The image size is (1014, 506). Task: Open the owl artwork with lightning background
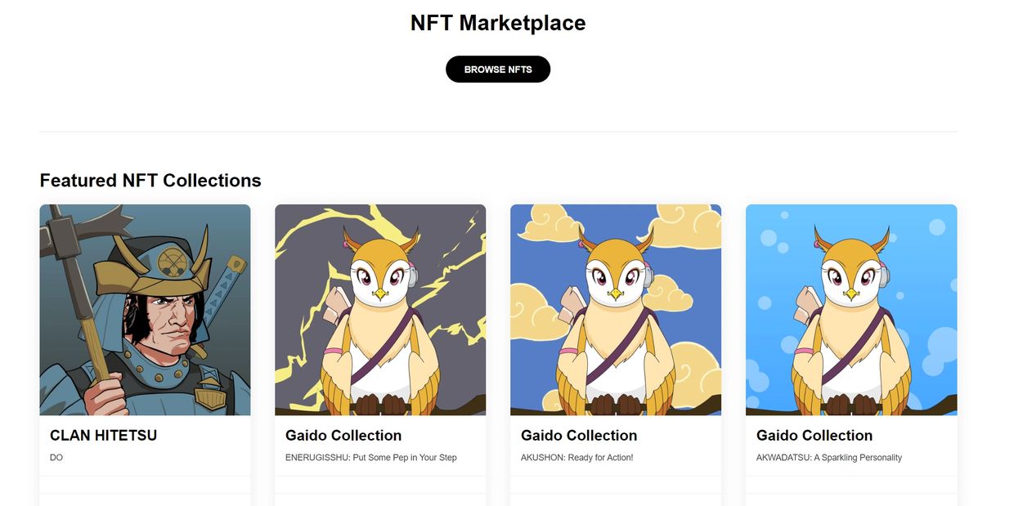pos(380,310)
